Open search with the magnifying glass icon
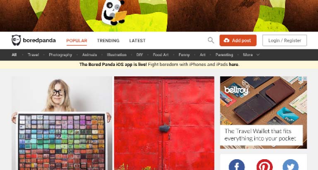Image resolution: width=318 pixels, height=170 pixels. [x=211, y=40]
